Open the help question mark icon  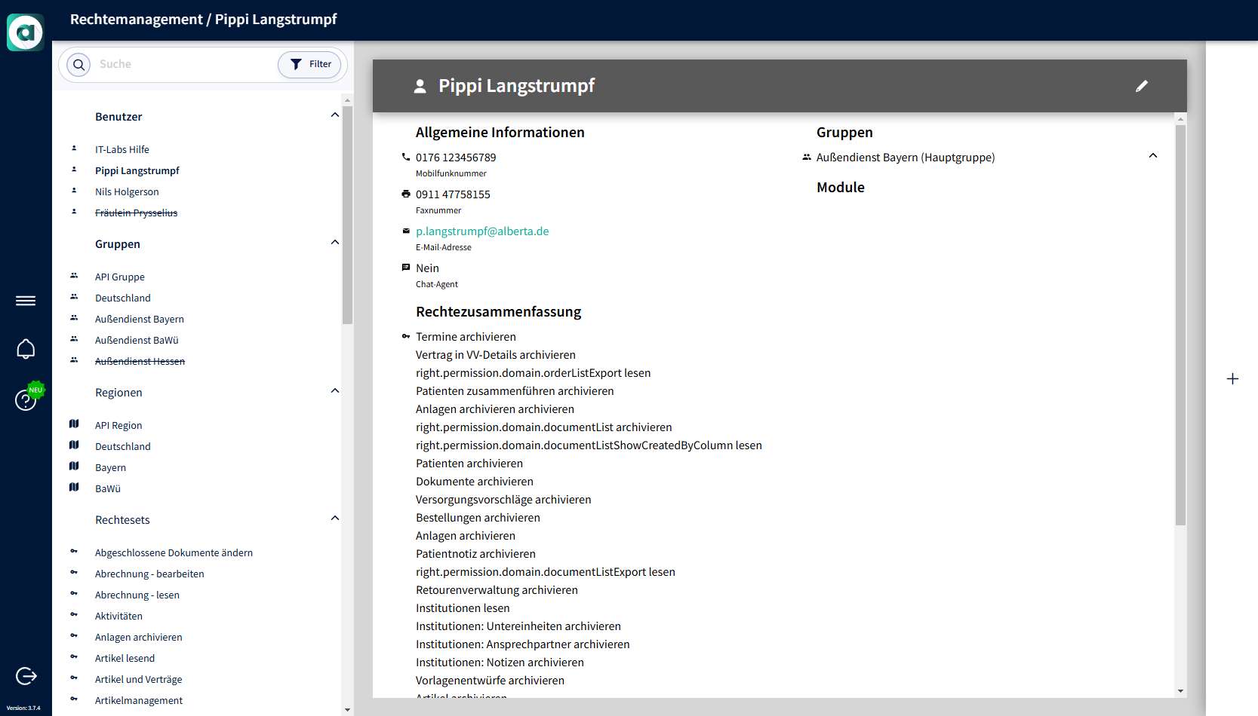pos(25,400)
